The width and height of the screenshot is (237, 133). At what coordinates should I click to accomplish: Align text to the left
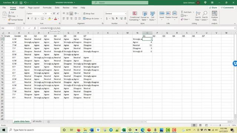[x=64, y=18]
